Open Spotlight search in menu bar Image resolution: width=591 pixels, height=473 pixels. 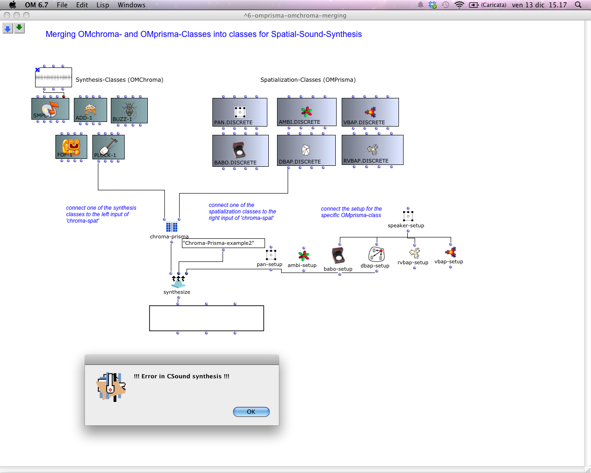(578, 5)
